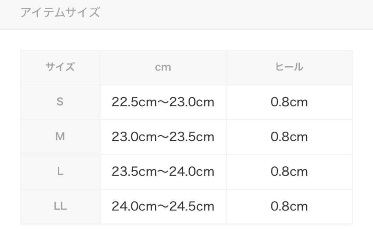Viewport: 373px width, 229px height.
Task: Click the cm column header
Action: point(163,67)
